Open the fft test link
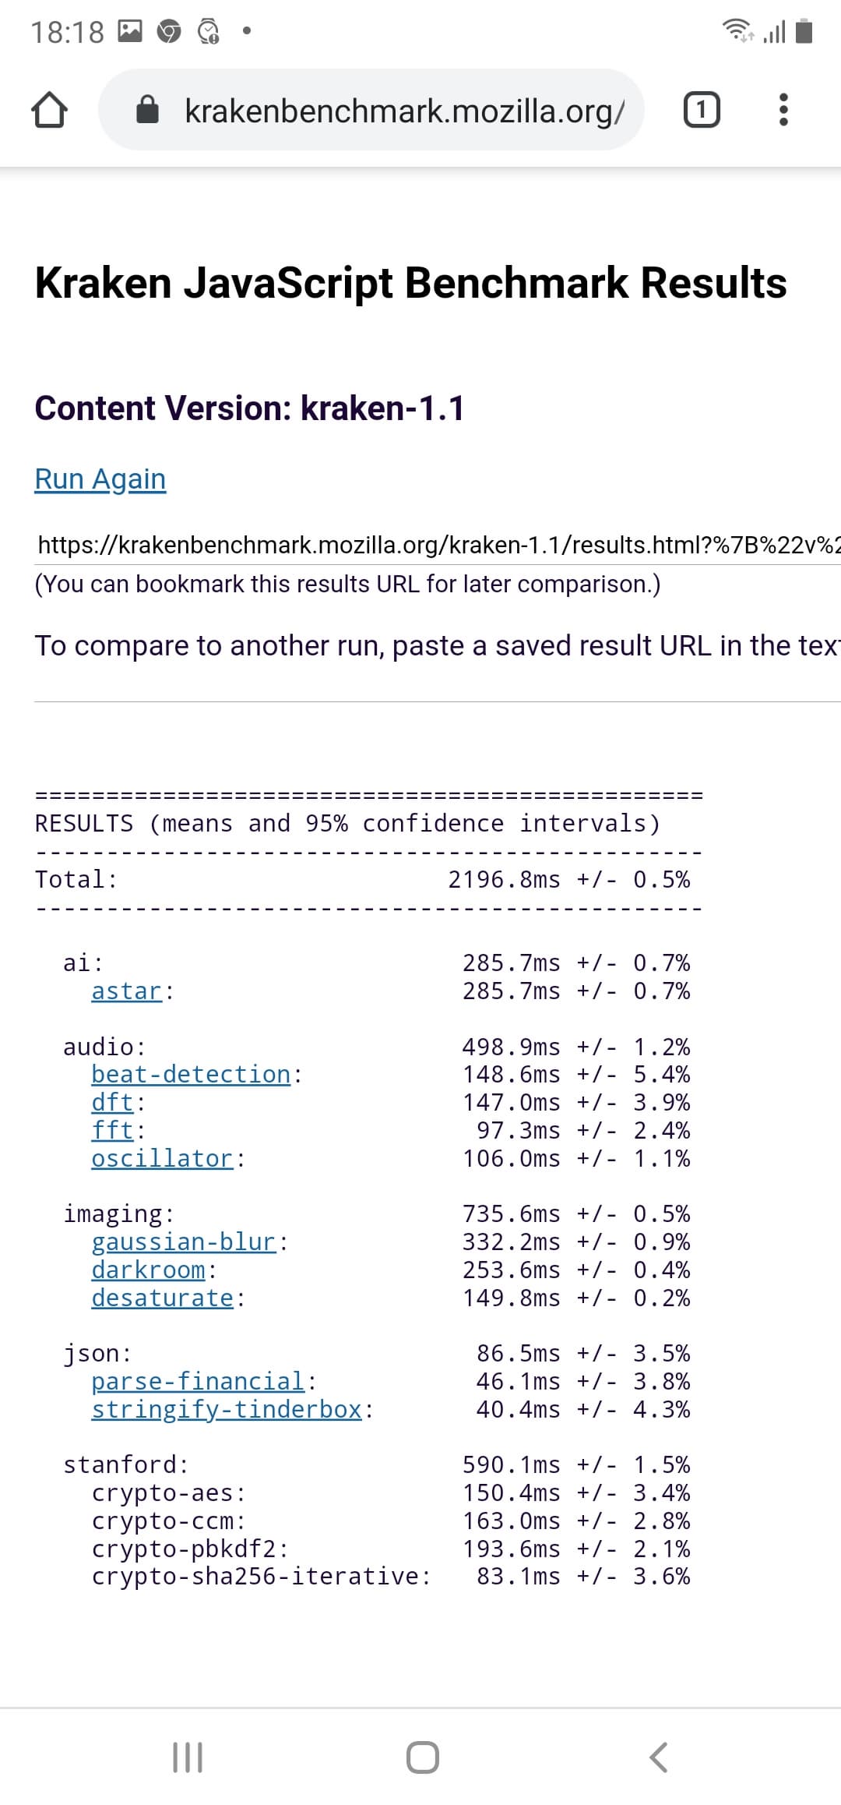Viewport: 841px width, 1805px height. tap(113, 1131)
